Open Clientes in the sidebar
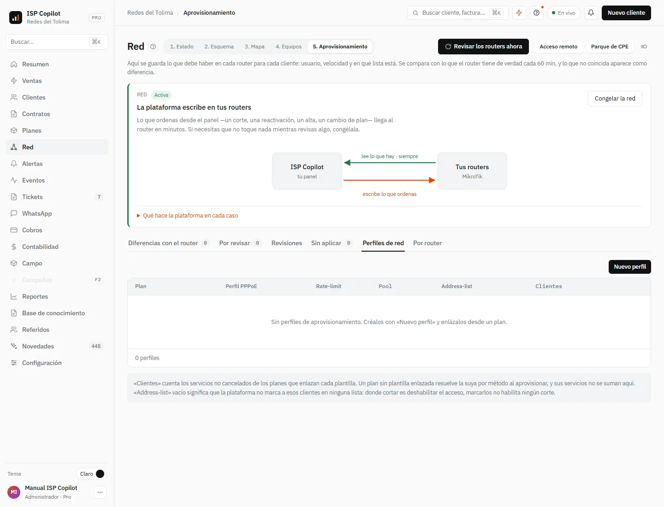 tap(57, 97)
